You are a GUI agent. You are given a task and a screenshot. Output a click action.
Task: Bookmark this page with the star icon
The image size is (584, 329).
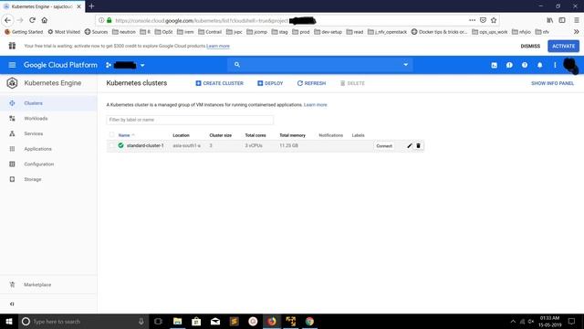click(x=494, y=20)
